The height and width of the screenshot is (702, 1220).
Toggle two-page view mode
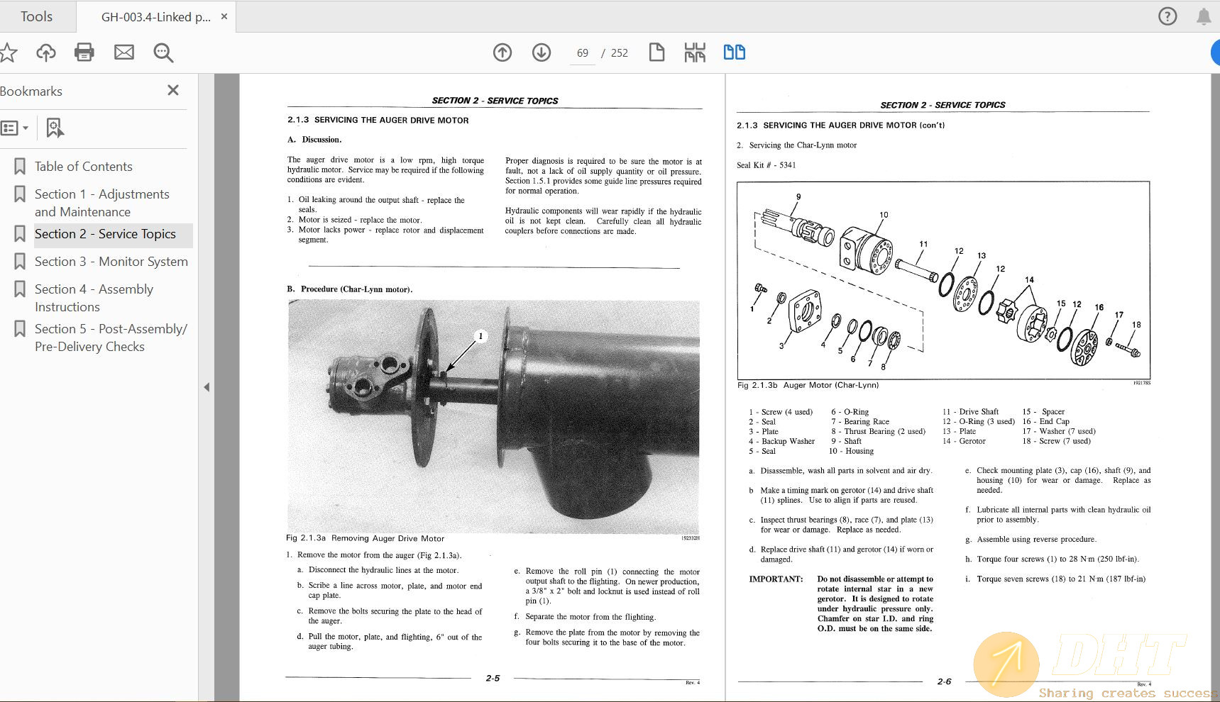[x=734, y=52]
